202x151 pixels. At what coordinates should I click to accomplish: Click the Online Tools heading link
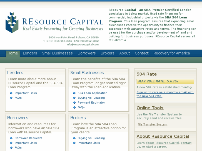150,108
